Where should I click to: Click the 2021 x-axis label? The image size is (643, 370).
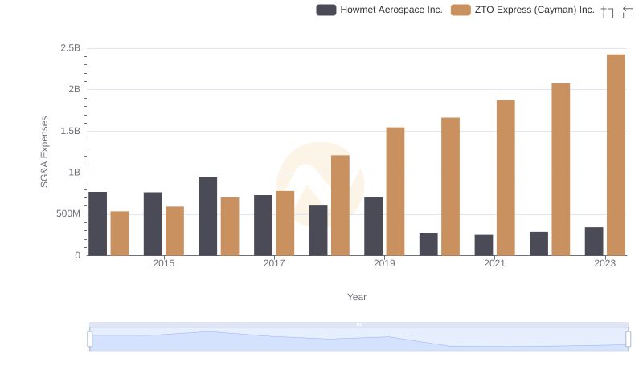pos(494,263)
